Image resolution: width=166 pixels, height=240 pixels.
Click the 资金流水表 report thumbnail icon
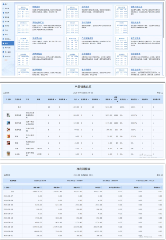pyautogui.click(x=23, y=43)
